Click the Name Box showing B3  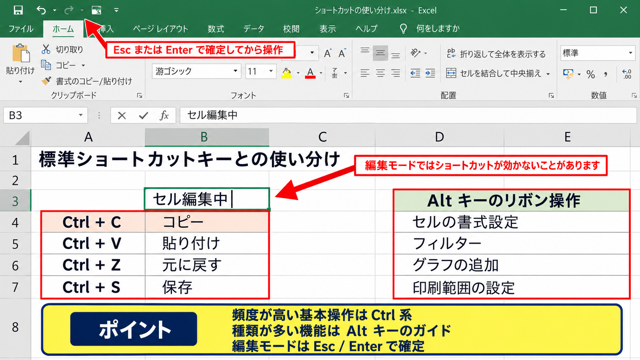[46, 115]
